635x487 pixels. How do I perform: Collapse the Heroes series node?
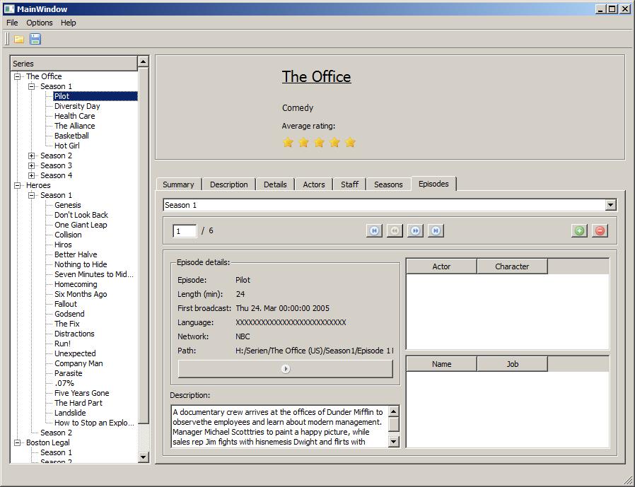point(18,185)
